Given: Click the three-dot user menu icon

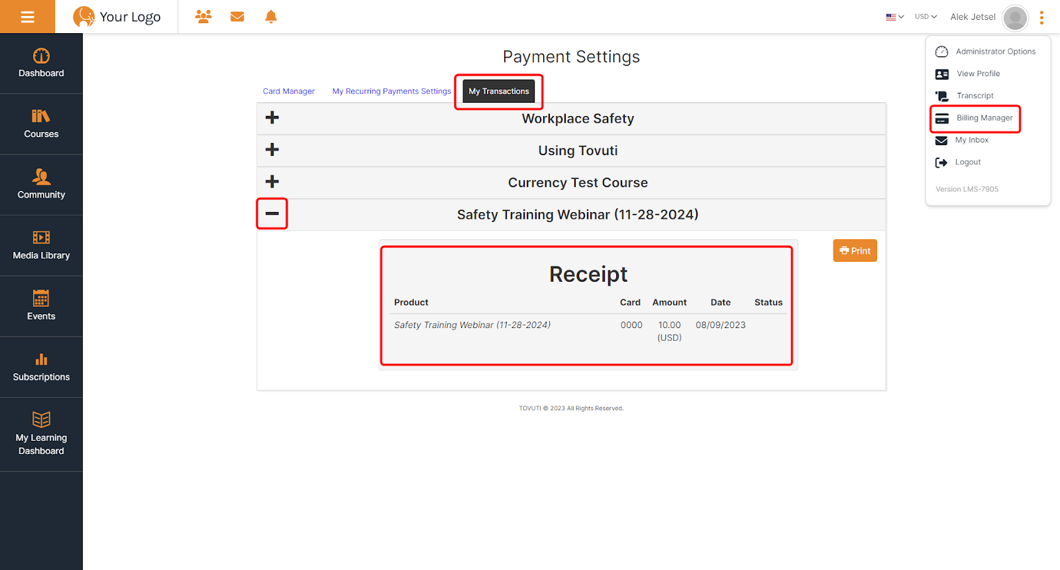Looking at the screenshot, I should 1041,17.
